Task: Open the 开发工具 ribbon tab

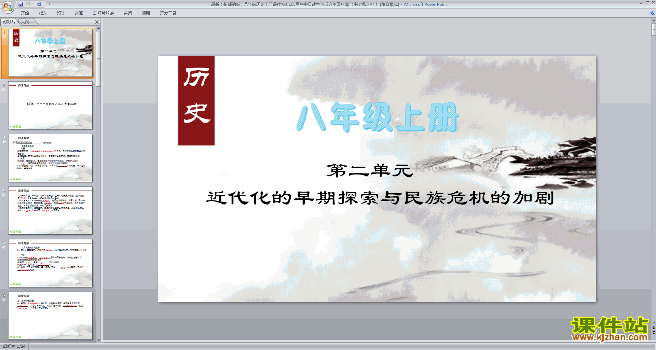Action: click(168, 13)
